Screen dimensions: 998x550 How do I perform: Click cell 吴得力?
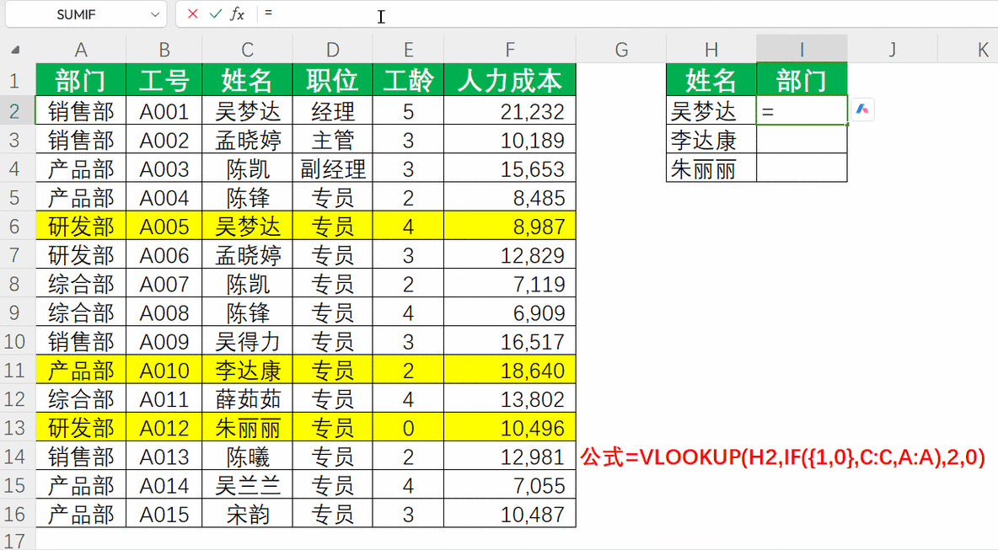tap(248, 341)
